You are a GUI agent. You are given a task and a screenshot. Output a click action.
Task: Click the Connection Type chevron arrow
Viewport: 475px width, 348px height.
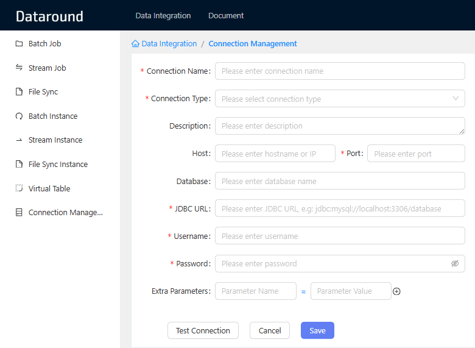pos(456,99)
